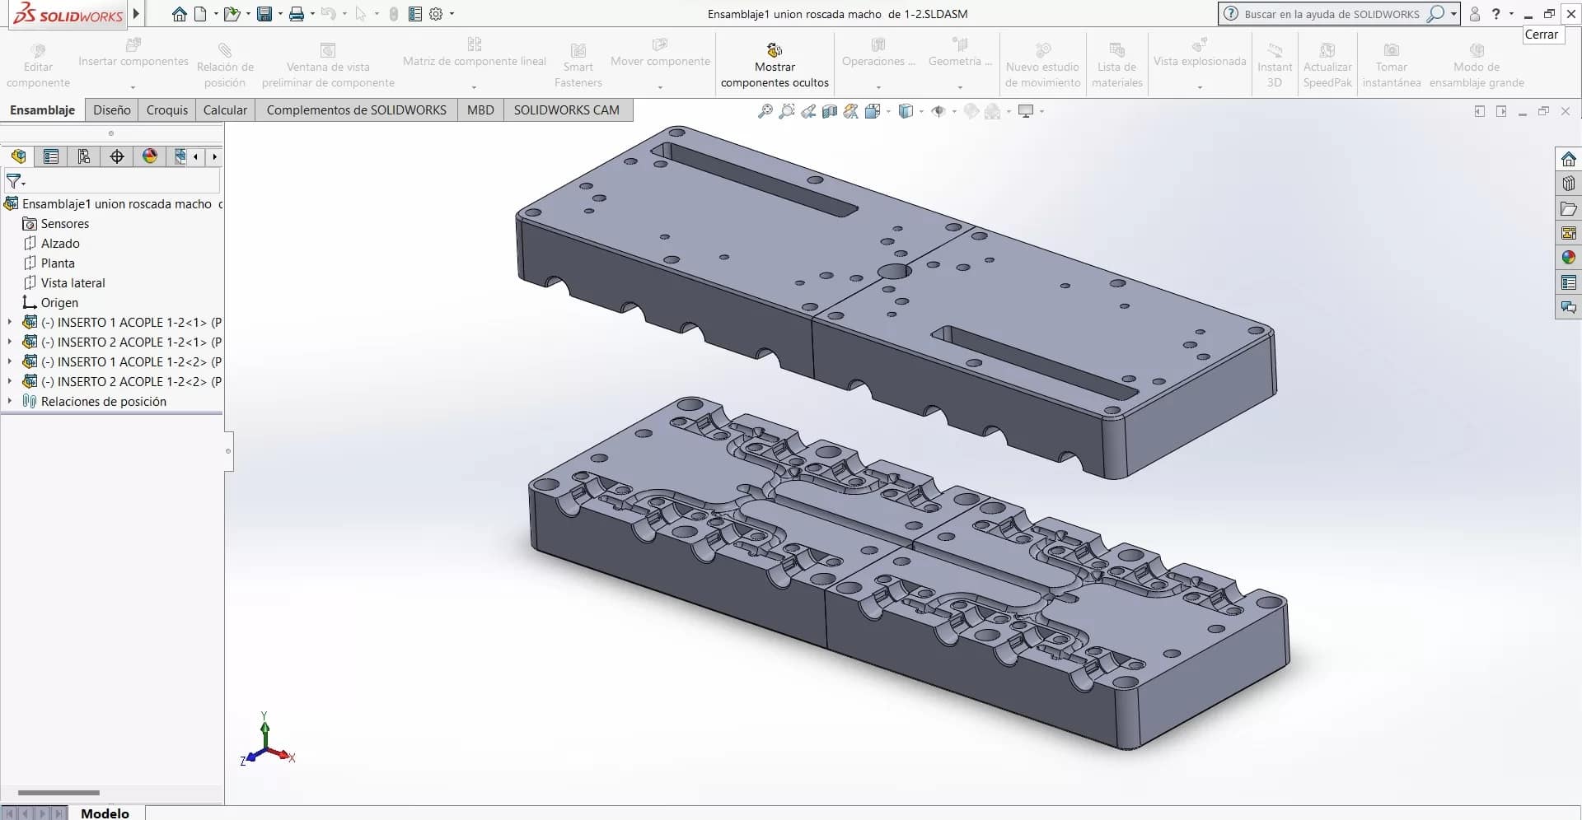
Task: Switch to the Croquis tab
Action: [167, 109]
